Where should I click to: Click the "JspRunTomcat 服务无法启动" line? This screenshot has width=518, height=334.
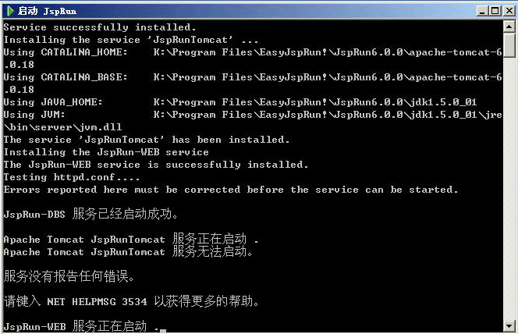pyautogui.click(x=128, y=252)
